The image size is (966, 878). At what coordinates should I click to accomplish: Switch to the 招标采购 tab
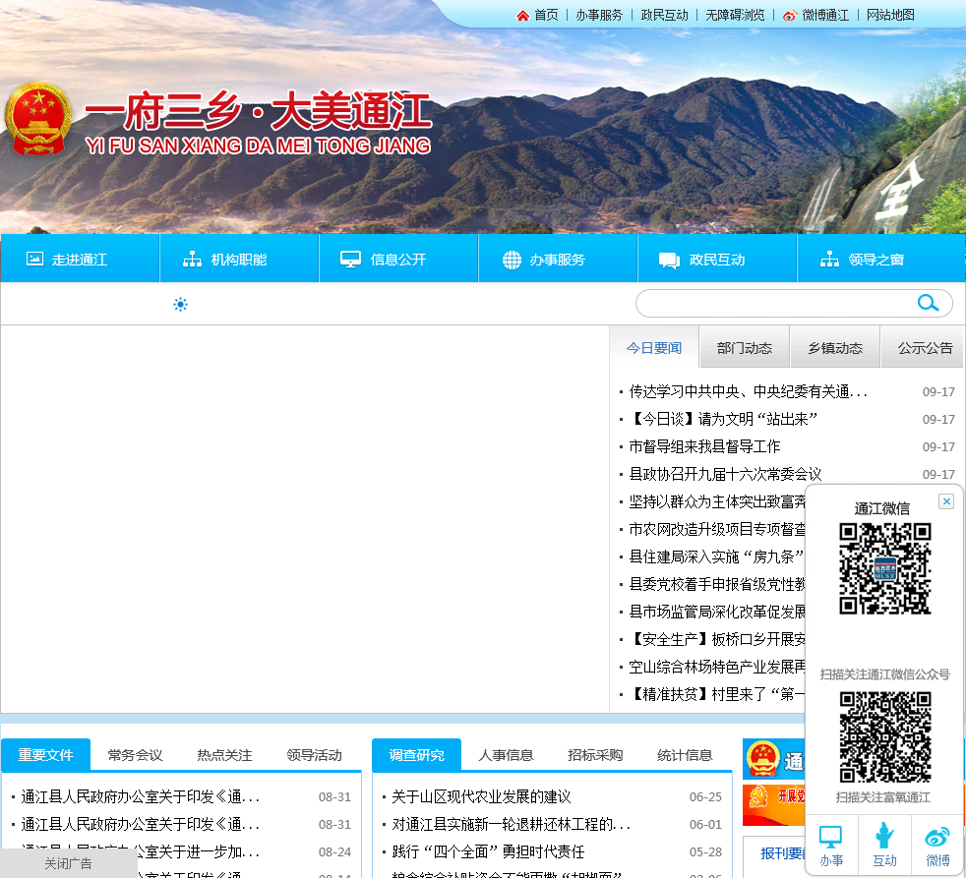[595, 755]
